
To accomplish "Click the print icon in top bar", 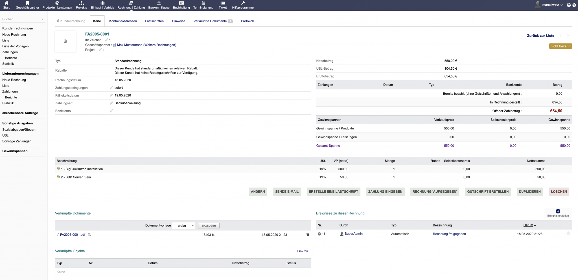I will click(569, 5).
